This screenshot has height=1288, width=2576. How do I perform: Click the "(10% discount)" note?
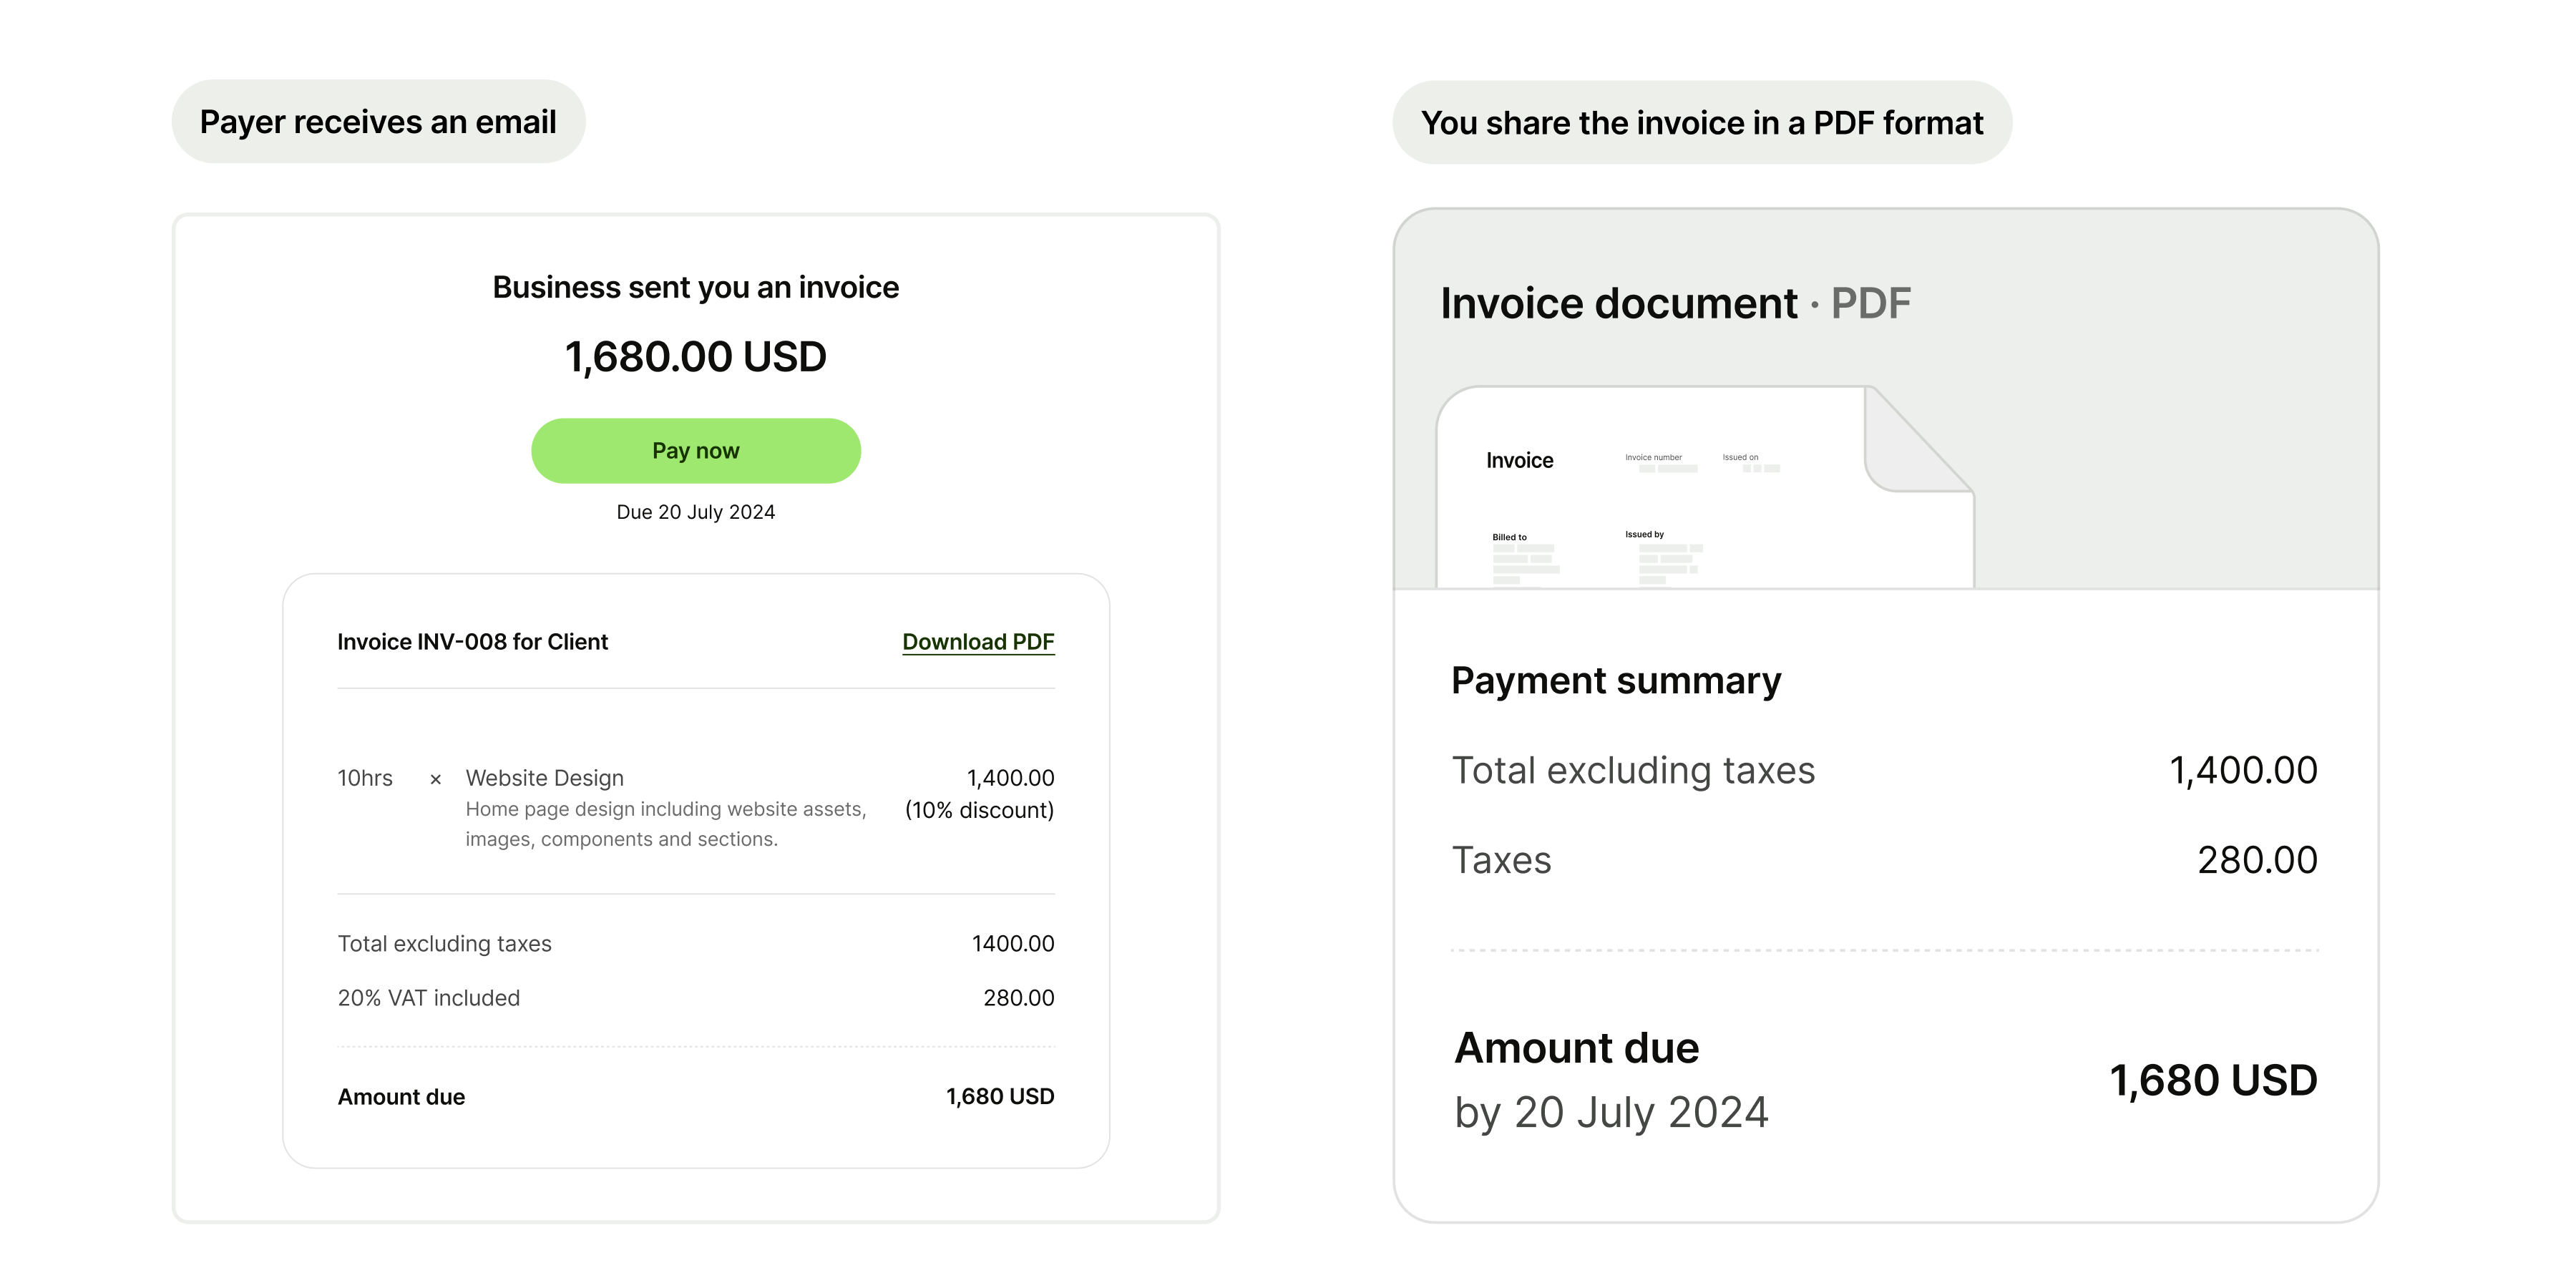tap(979, 810)
